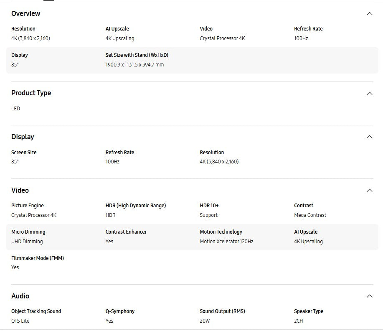Collapse the Display section using its arrow
383x331 pixels.
[369, 137]
